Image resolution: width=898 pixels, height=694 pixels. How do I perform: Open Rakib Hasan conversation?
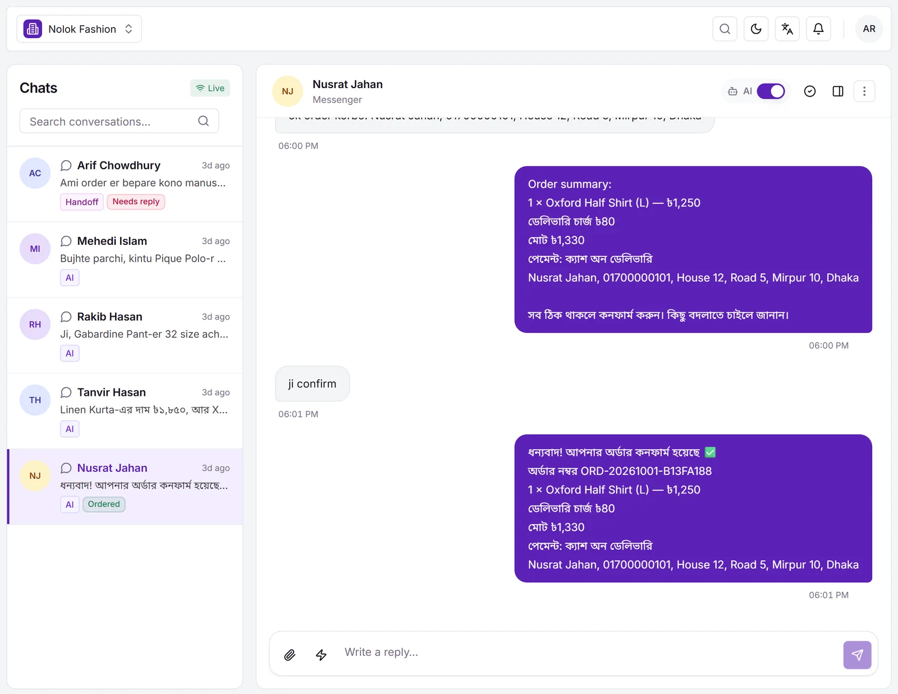[125, 336]
